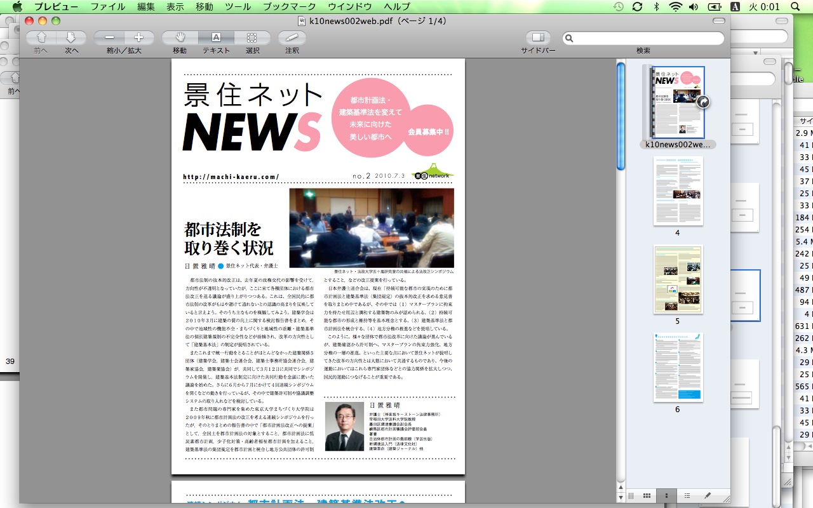The image size is (813, 508).
Task: Open the Apple menu
Action: (x=17, y=7)
